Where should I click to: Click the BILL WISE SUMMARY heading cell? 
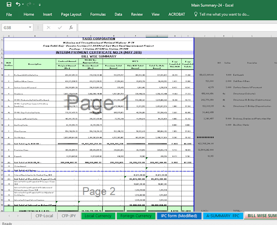click(99, 56)
